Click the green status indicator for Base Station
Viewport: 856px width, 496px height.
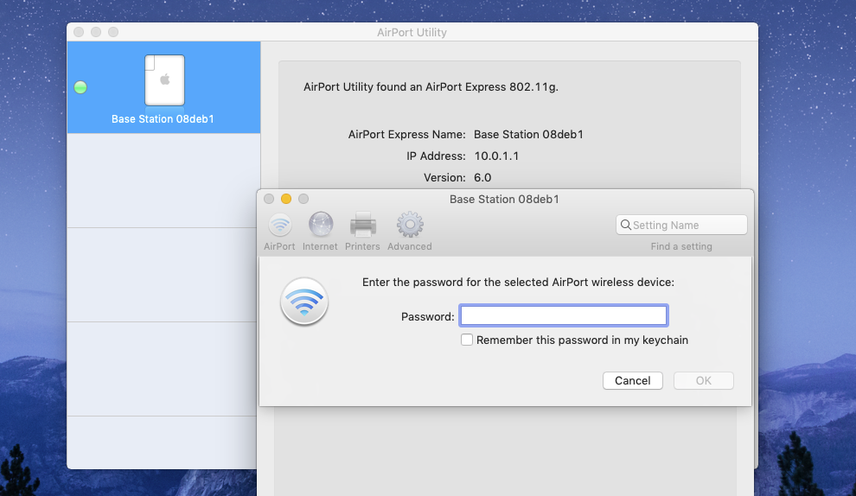[80, 87]
